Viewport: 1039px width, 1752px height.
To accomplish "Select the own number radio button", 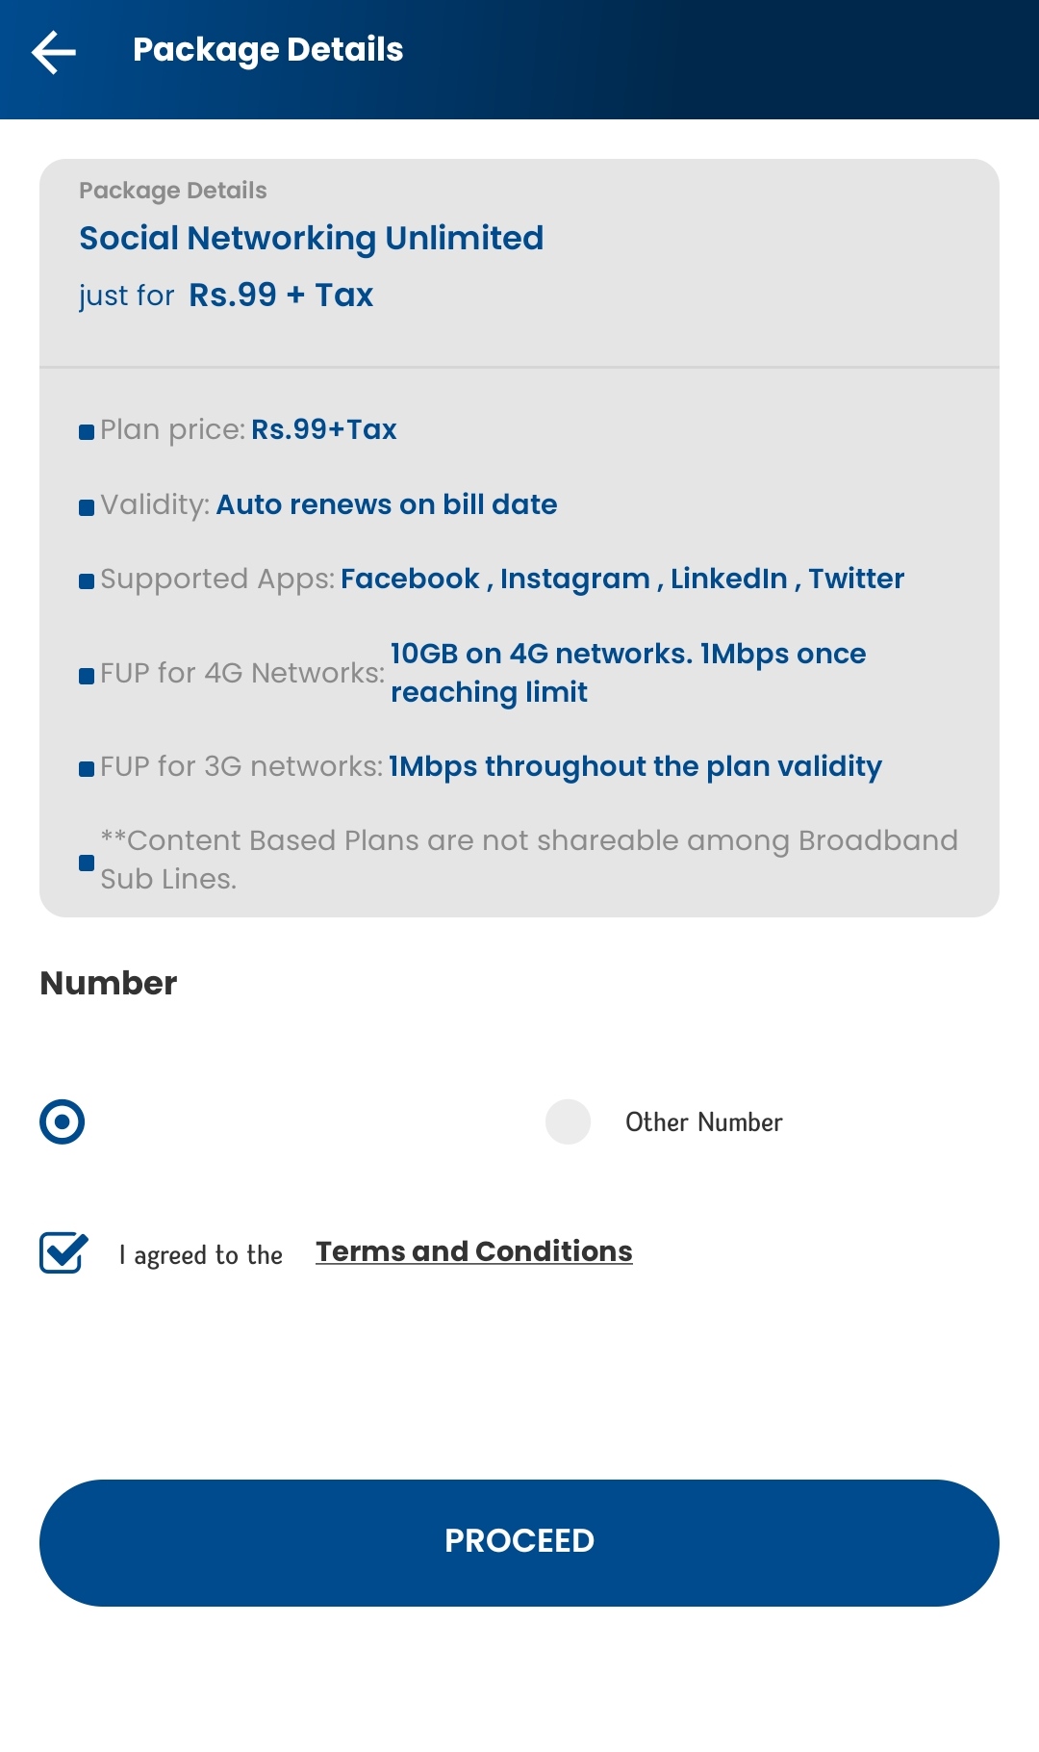I will 63,1122.
